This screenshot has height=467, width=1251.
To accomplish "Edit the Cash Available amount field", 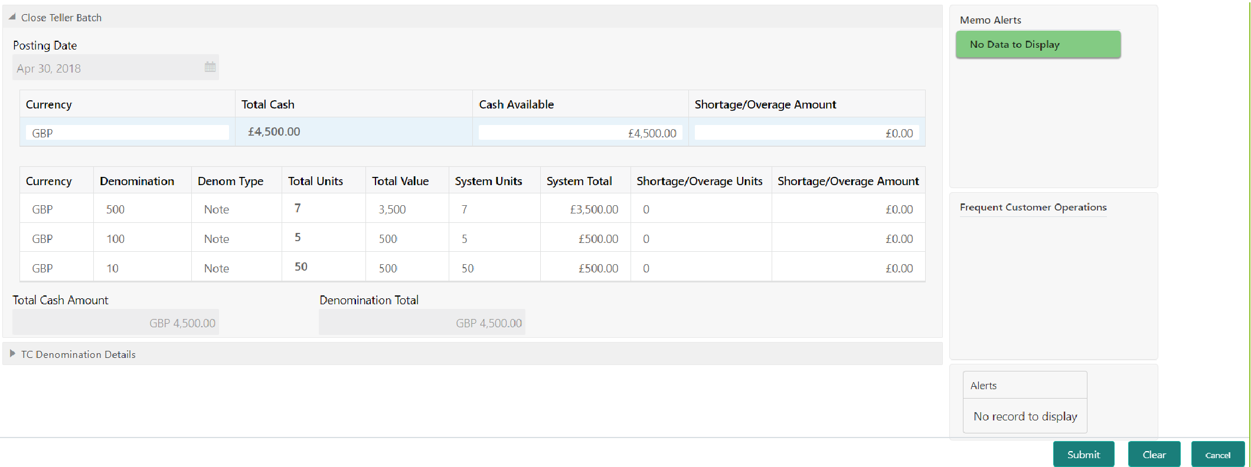I will click(x=580, y=133).
